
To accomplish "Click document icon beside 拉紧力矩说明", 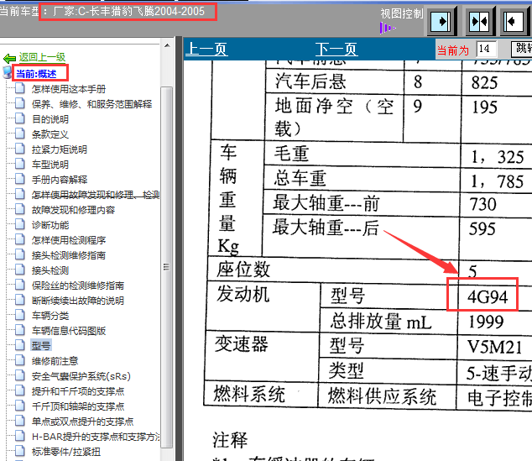I will (x=20, y=149).
